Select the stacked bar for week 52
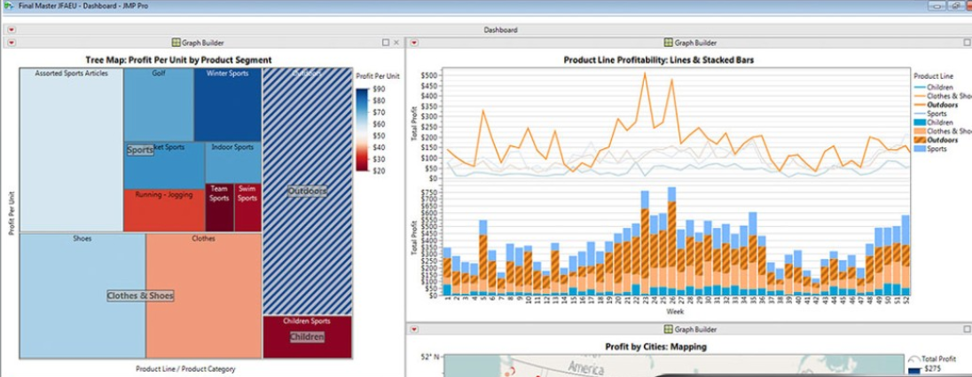Viewport: 972px width, 377px height. (x=905, y=255)
